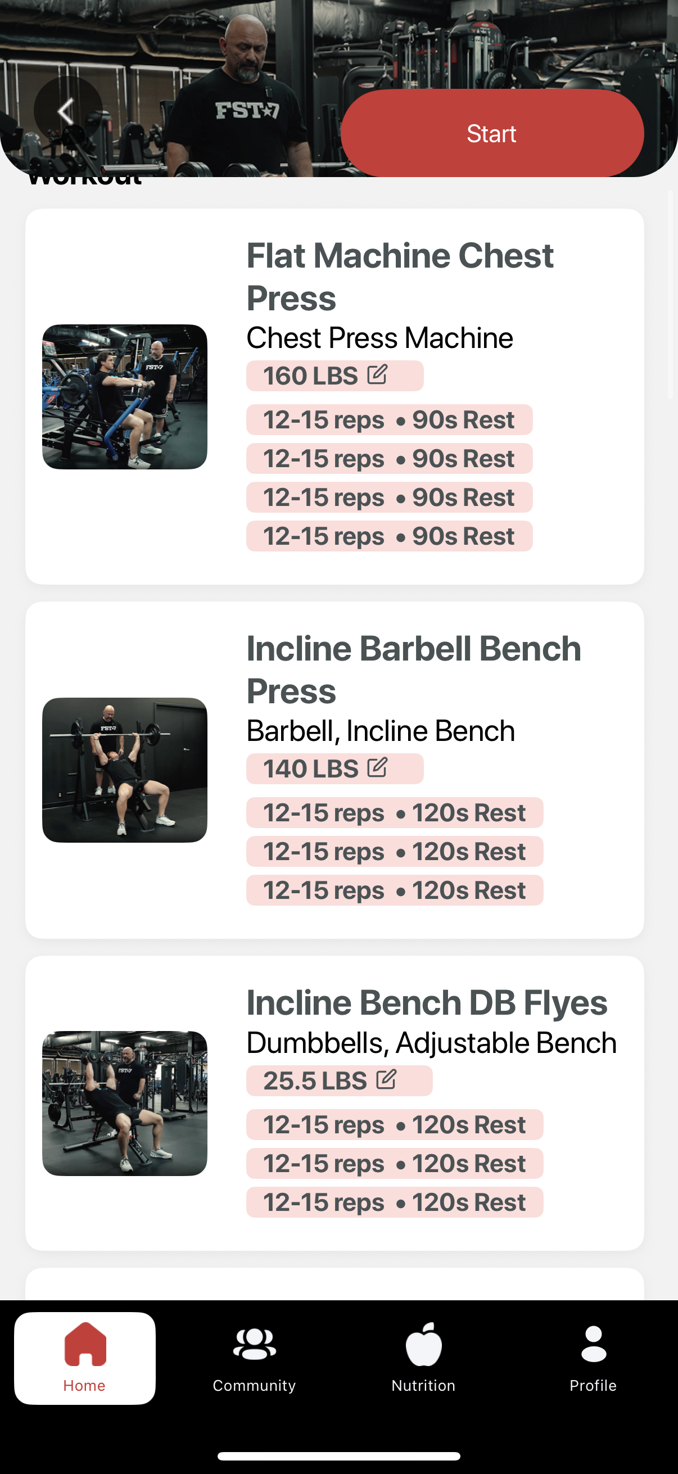Click the vertical scrollbar at right edge
This screenshot has width=678, height=1474.
(671, 294)
